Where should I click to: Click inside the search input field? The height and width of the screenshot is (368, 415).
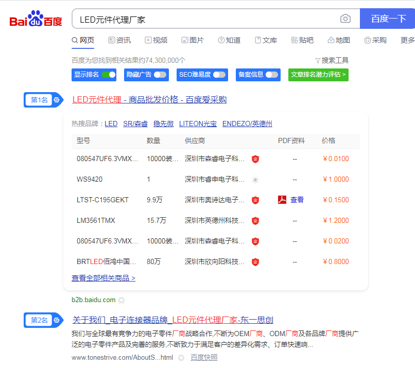coord(206,18)
